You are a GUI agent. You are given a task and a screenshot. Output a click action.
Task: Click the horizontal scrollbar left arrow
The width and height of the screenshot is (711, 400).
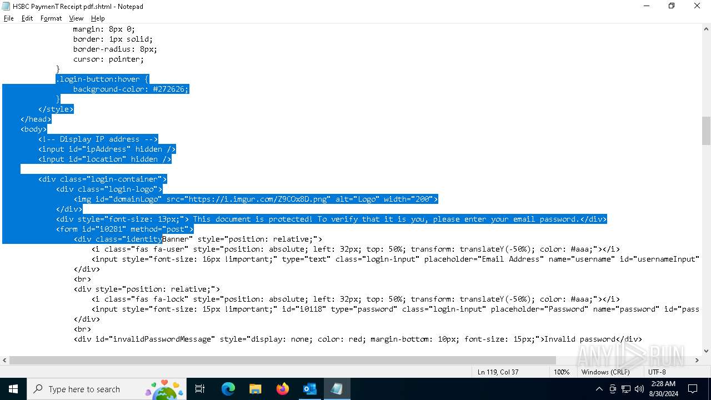(x=4, y=361)
